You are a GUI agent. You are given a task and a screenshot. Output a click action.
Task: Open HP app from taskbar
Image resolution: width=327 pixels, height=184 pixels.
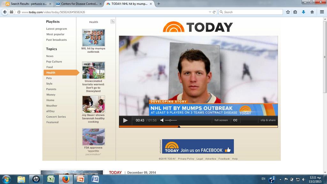click(36, 179)
